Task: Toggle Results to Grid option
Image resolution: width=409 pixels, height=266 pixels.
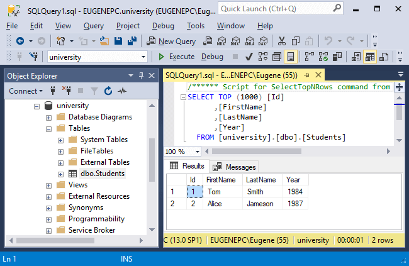Action: coord(370,57)
